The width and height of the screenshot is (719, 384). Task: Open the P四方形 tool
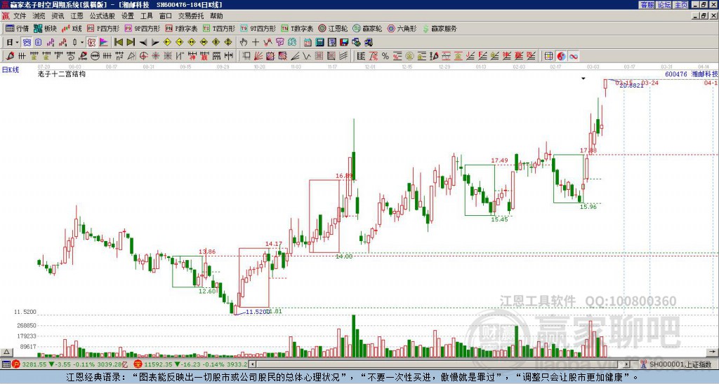coord(103,28)
